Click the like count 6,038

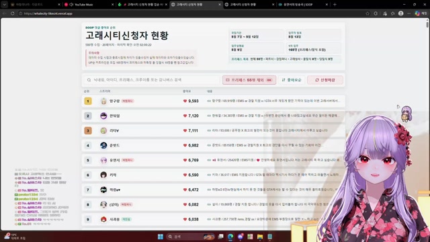tap(193, 220)
